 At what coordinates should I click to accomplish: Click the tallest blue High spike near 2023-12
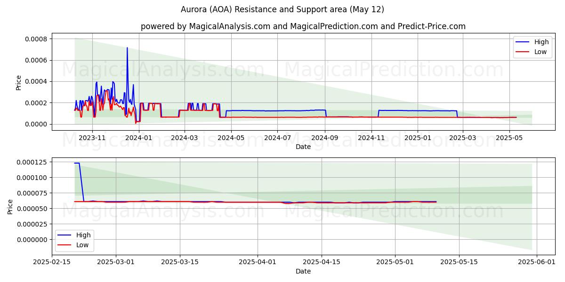coord(127,48)
